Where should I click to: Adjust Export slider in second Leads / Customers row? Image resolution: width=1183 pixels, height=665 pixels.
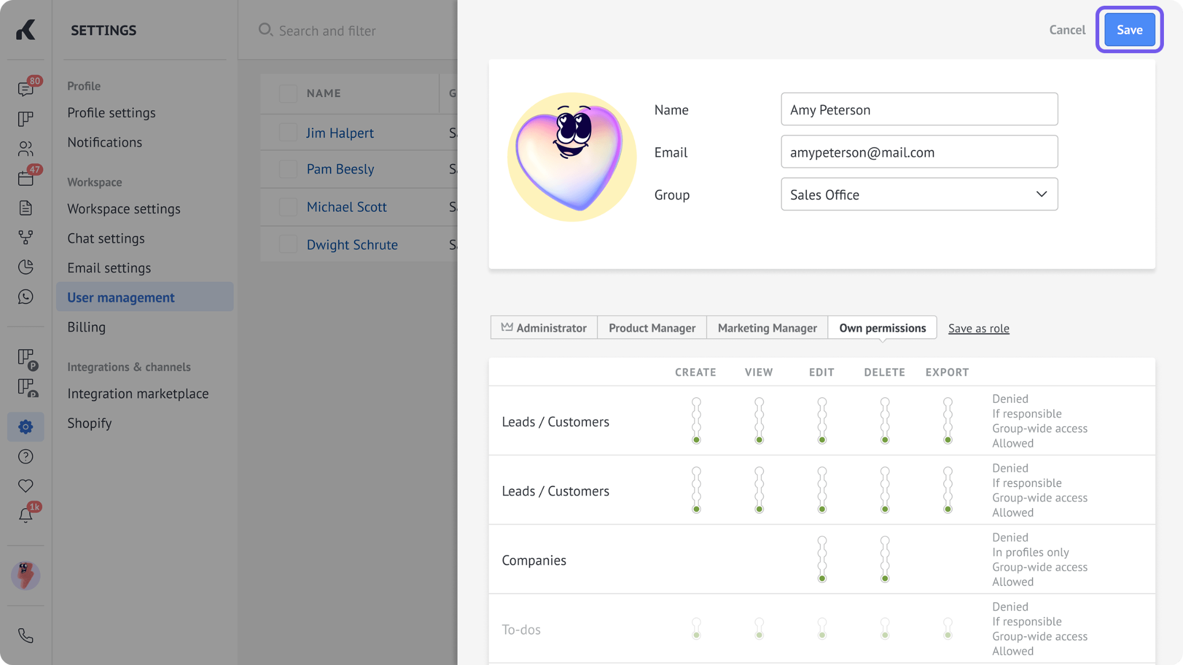947,490
